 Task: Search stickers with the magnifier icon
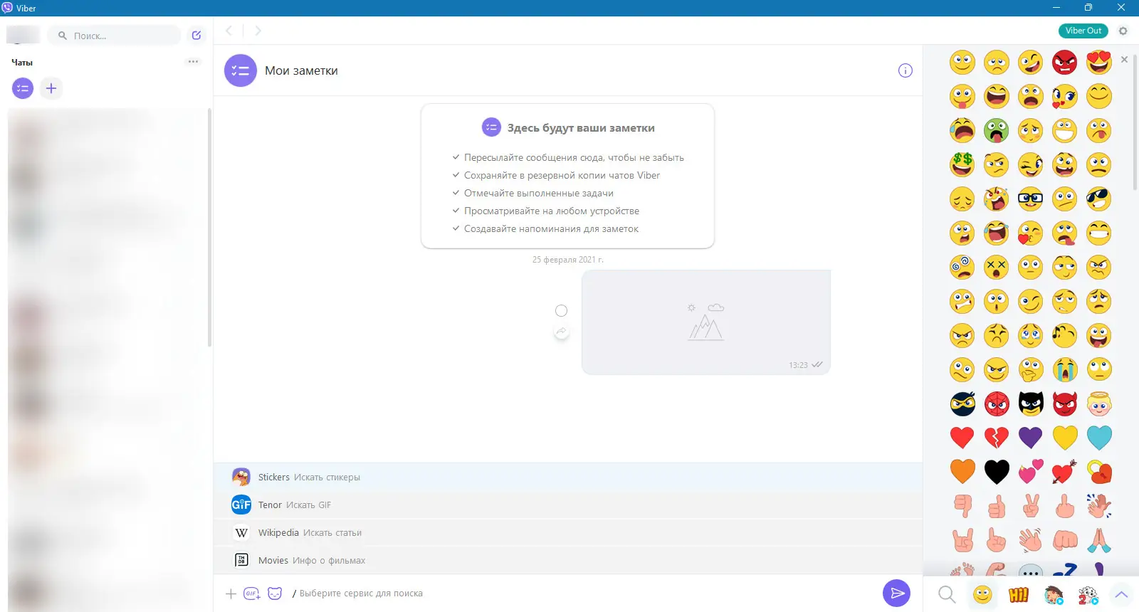(947, 594)
